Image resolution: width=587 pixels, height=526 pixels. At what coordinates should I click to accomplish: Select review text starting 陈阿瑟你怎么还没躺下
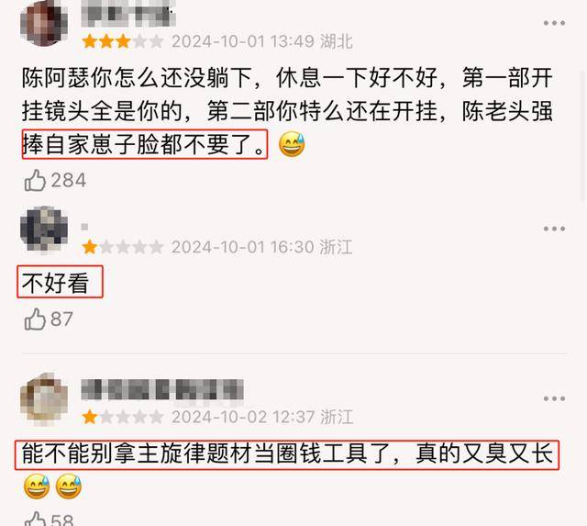pyautogui.click(x=287, y=111)
